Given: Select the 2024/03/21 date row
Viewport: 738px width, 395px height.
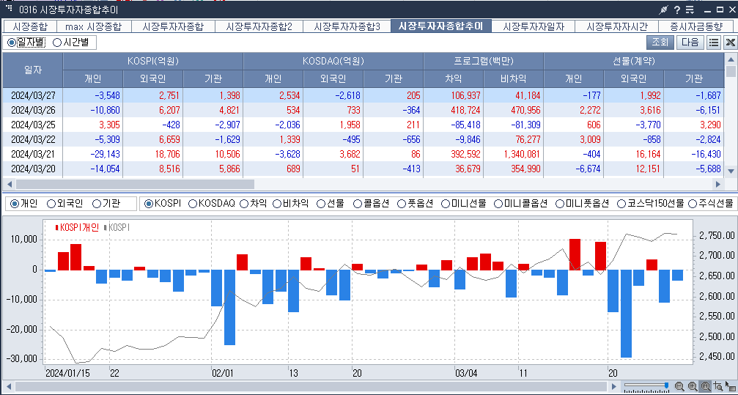Looking at the screenshot, I should [364, 154].
